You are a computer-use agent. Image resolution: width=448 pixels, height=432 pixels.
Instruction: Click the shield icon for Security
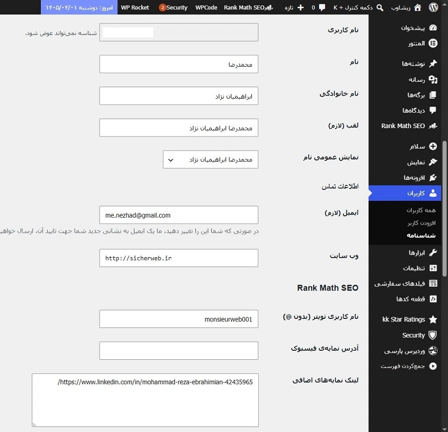pos(433,335)
